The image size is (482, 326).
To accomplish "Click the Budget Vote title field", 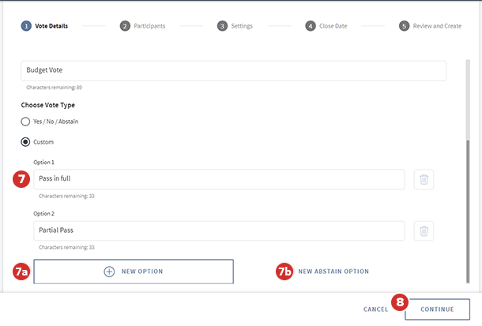I will tap(233, 70).
